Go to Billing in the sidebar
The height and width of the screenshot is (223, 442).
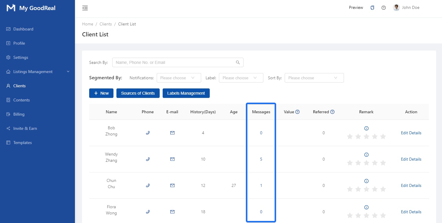(19, 114)
